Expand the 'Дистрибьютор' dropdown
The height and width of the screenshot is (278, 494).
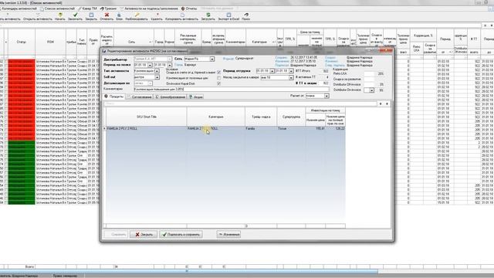169,59
